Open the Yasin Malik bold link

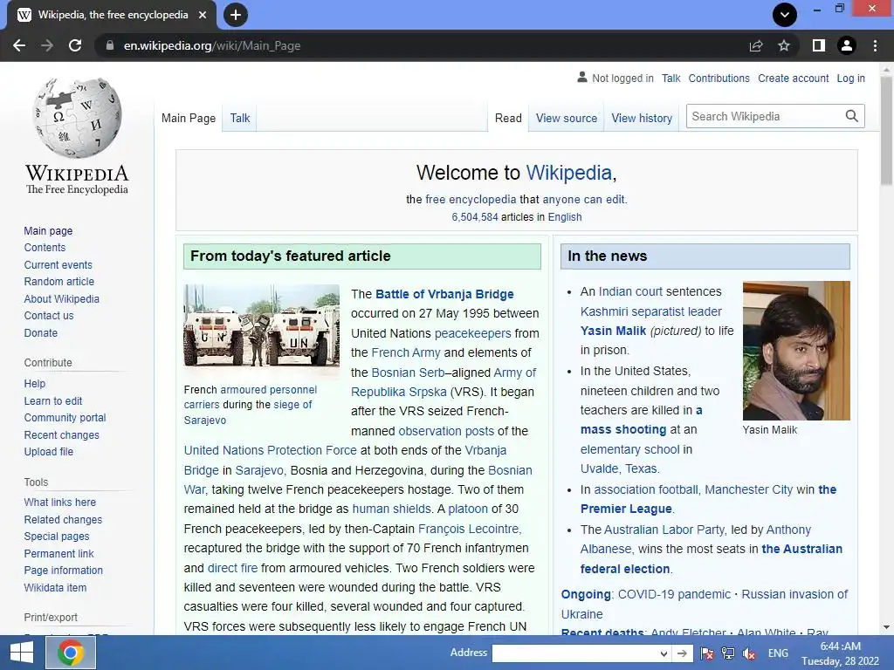click(613, 331)
